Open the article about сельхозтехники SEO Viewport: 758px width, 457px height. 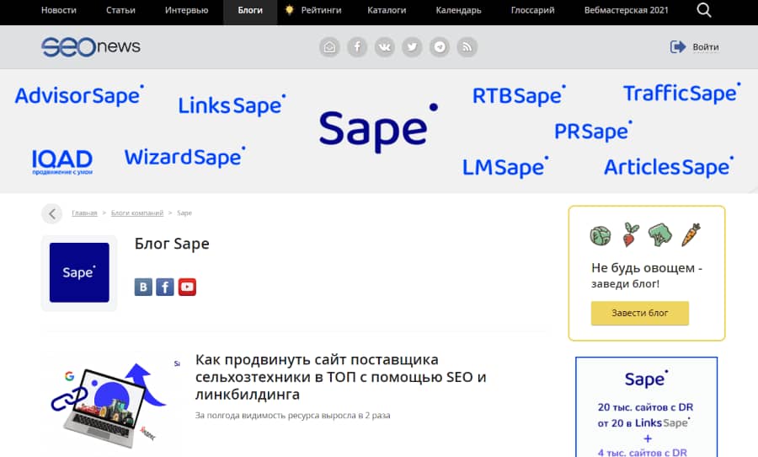(340, 377)
